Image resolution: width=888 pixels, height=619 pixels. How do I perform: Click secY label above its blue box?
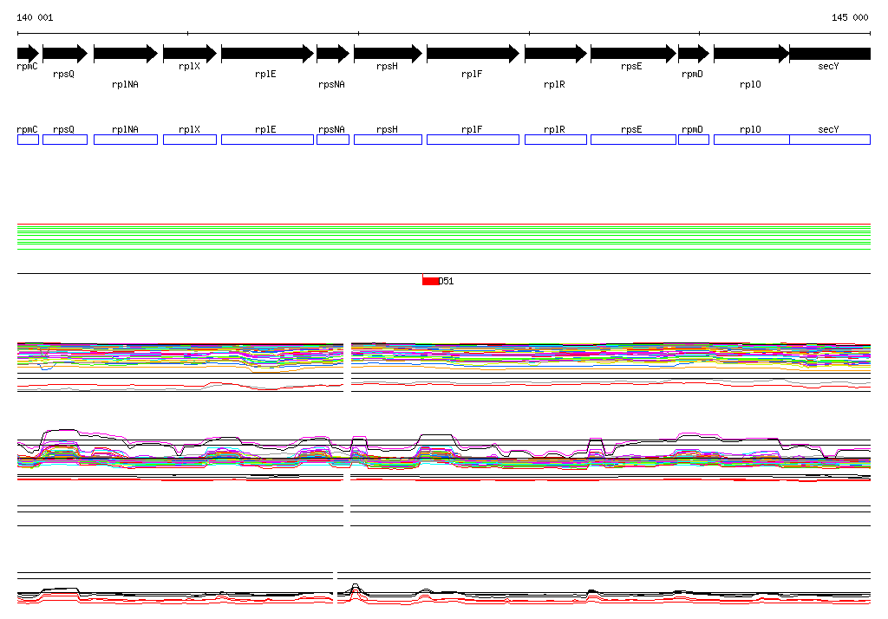[x=828, y=129]
